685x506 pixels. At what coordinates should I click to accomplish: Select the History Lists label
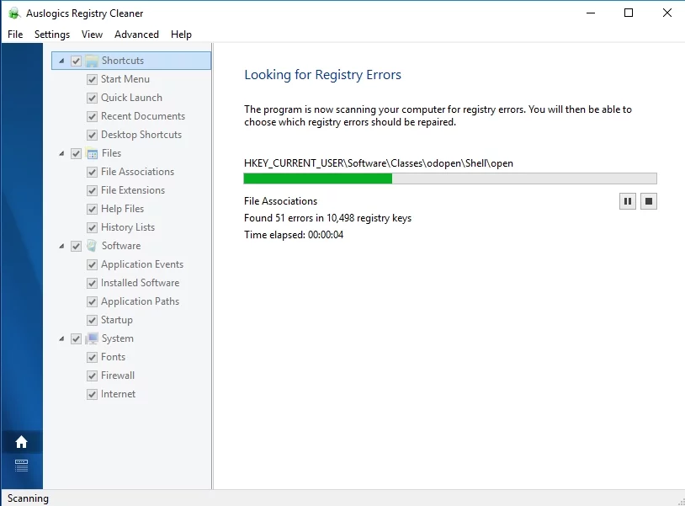pos(128,227)
